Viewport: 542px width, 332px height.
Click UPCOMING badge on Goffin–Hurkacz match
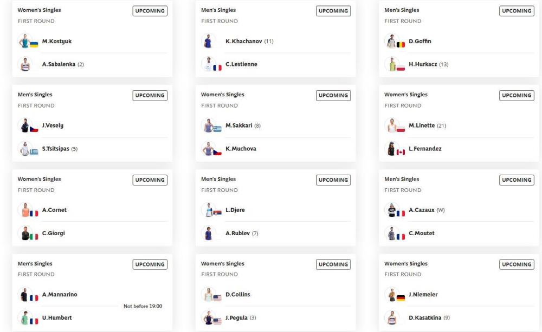click(517, 11)
